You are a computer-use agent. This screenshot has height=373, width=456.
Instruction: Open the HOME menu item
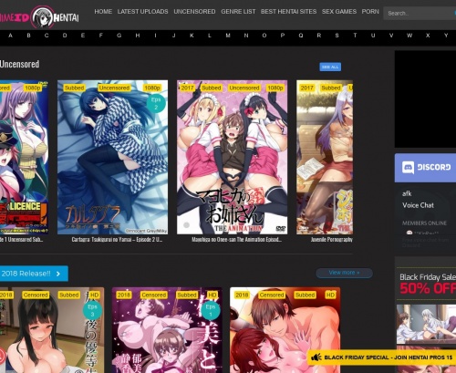[x=103, y=12]
